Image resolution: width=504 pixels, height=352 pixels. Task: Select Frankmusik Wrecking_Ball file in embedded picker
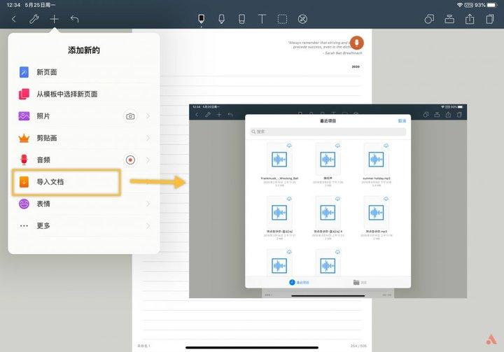279,165
